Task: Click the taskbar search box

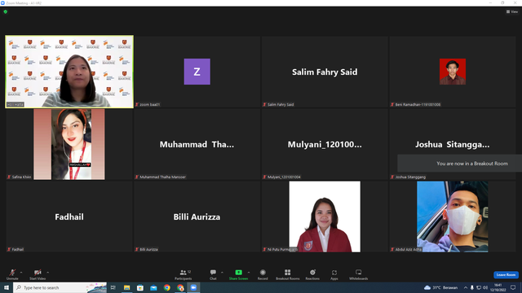Action: click(60, 287)
